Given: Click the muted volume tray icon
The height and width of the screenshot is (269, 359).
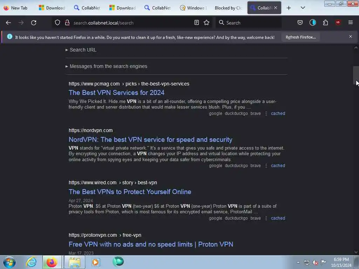Looking at the screenshot, I should [315, 262].
